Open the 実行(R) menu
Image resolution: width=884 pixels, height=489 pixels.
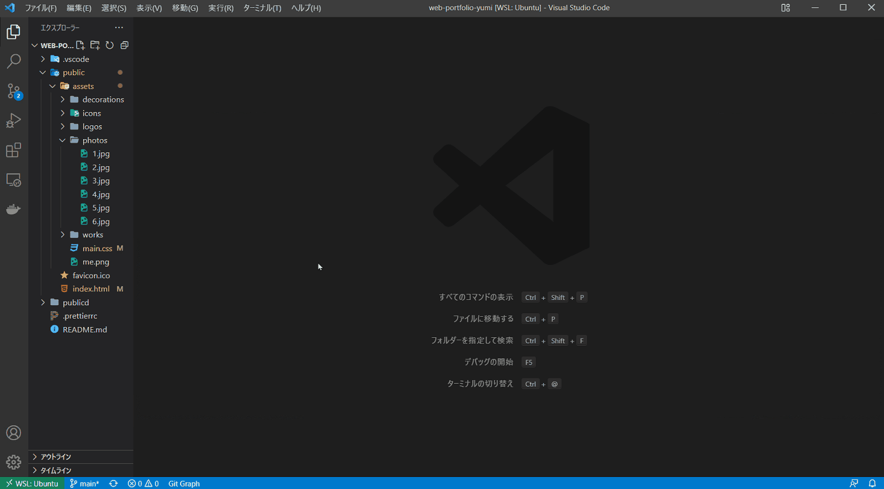tap(221, 8)
